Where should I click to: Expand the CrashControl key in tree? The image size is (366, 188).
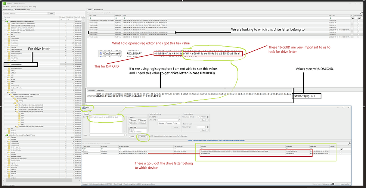tap(7, 41)
